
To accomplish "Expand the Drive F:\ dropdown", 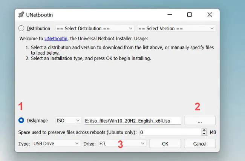I will (x=122, y=144).
